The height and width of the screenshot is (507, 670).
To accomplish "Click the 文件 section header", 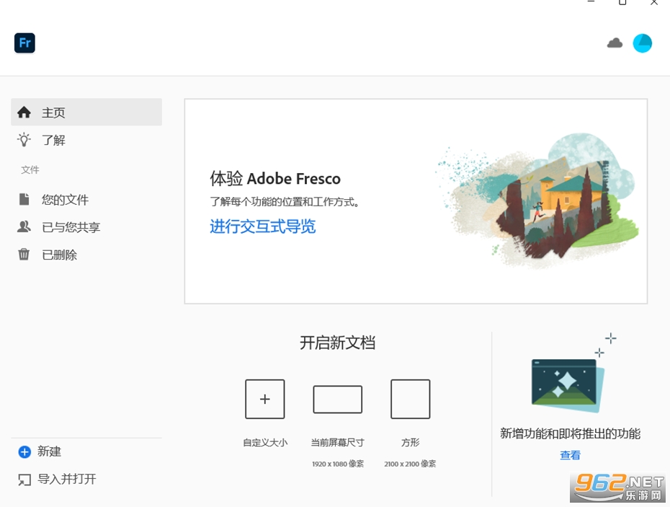I will click(30, 170).
